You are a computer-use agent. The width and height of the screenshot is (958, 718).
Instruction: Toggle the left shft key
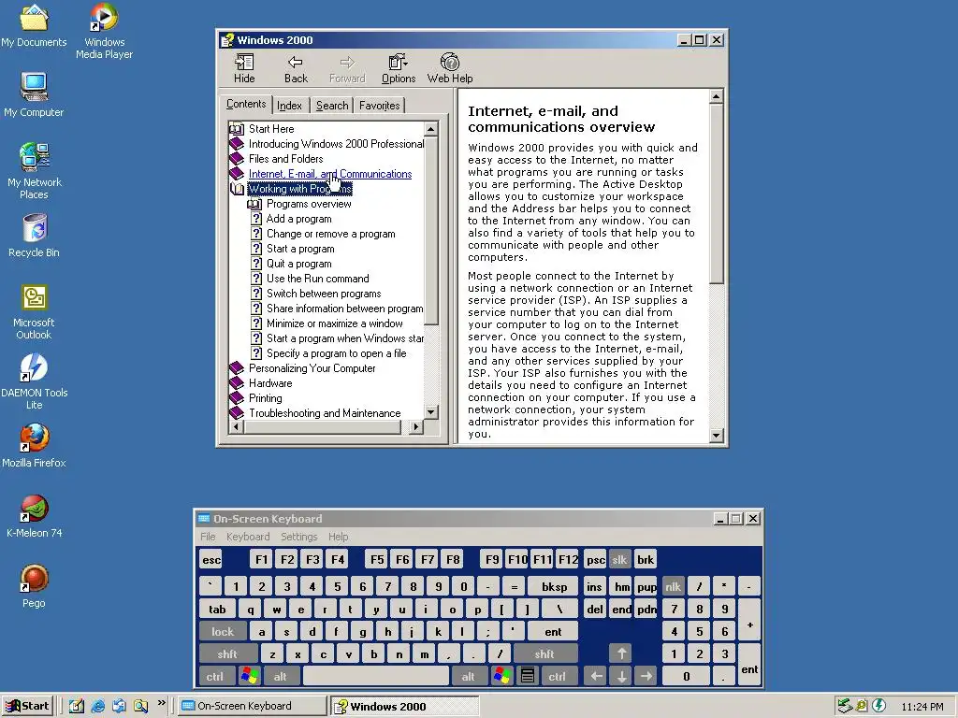click(227, 653)
